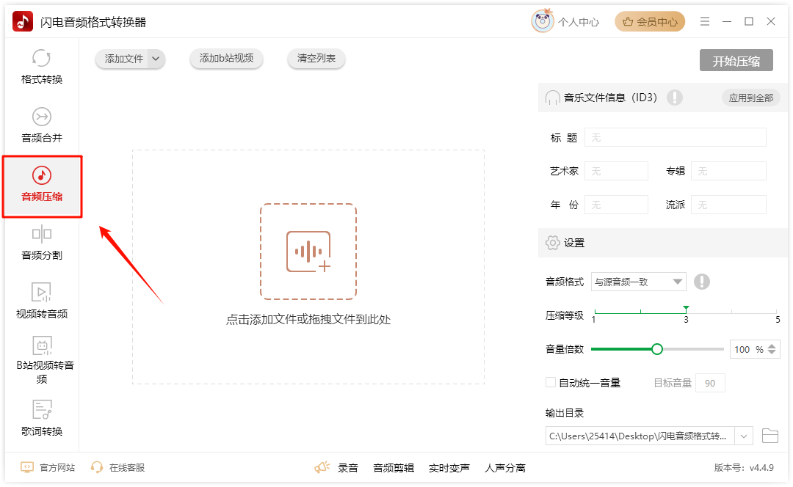Open B站视频转音频 in the sidebar

pos(43,359)
